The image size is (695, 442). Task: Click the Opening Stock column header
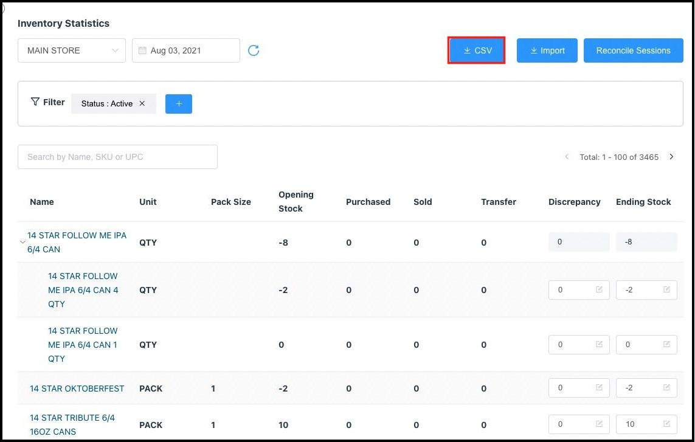coord(296,202)
